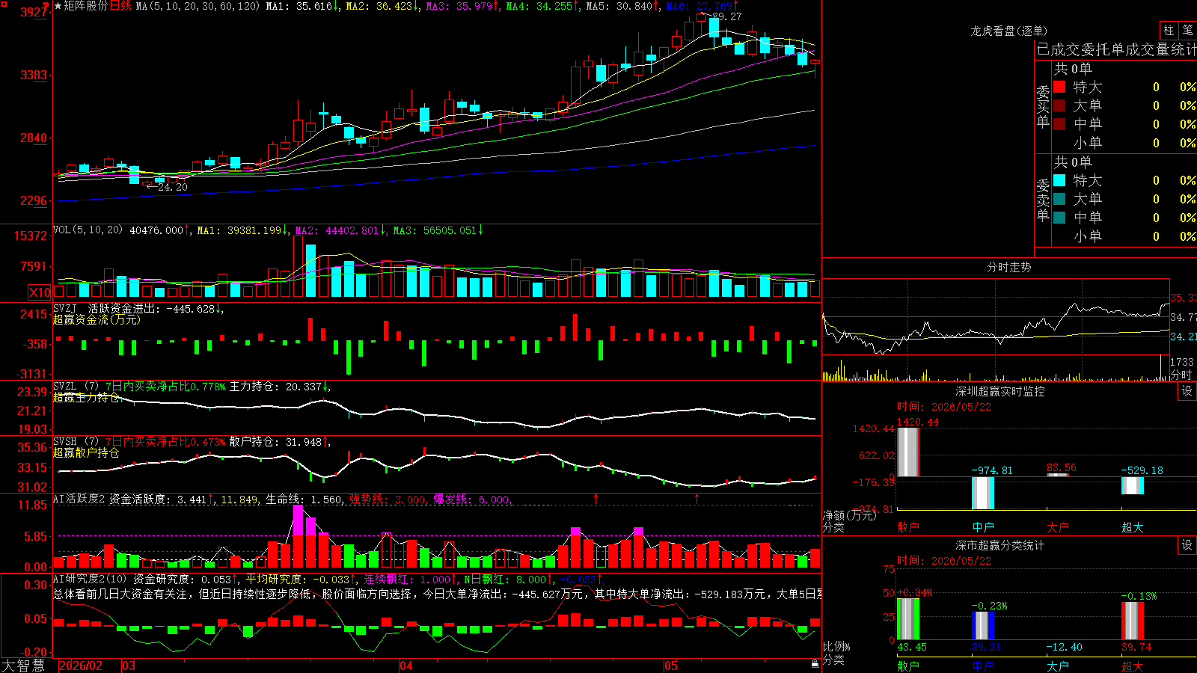
Task: Click the 超大 bar in 深圳超赢实时监控
Action: (x=1133, y=485)
